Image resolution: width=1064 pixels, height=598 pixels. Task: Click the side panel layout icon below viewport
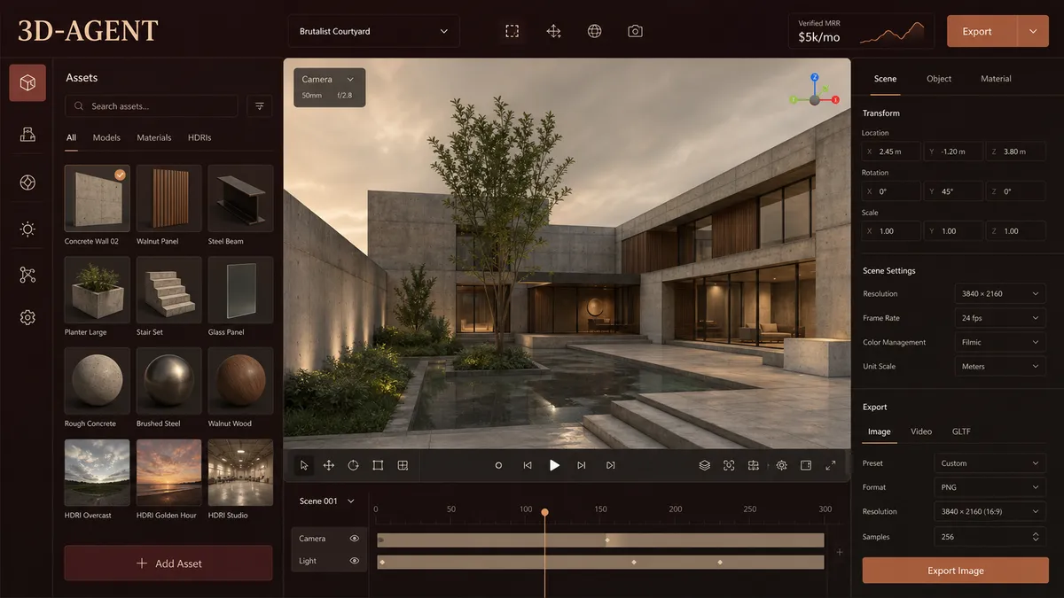click(x=806, y=465)
